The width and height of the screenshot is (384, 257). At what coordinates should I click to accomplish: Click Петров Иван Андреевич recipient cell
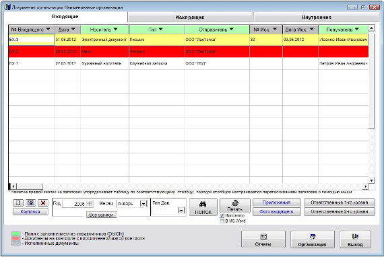[344, 64]
